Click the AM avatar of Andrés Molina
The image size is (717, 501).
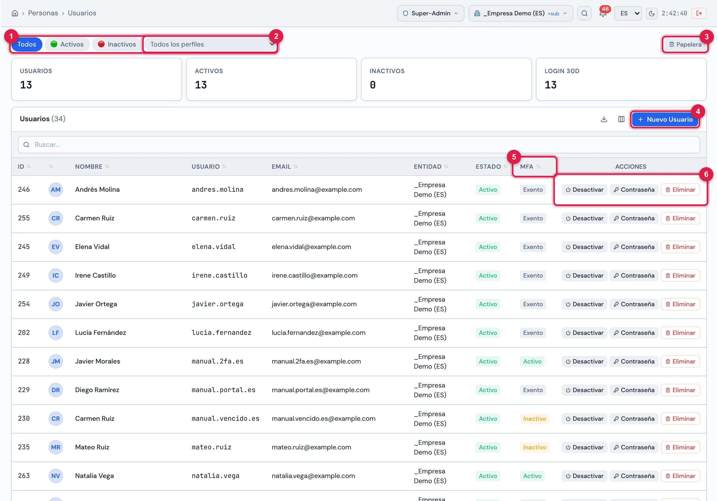[x=55, y=190]
